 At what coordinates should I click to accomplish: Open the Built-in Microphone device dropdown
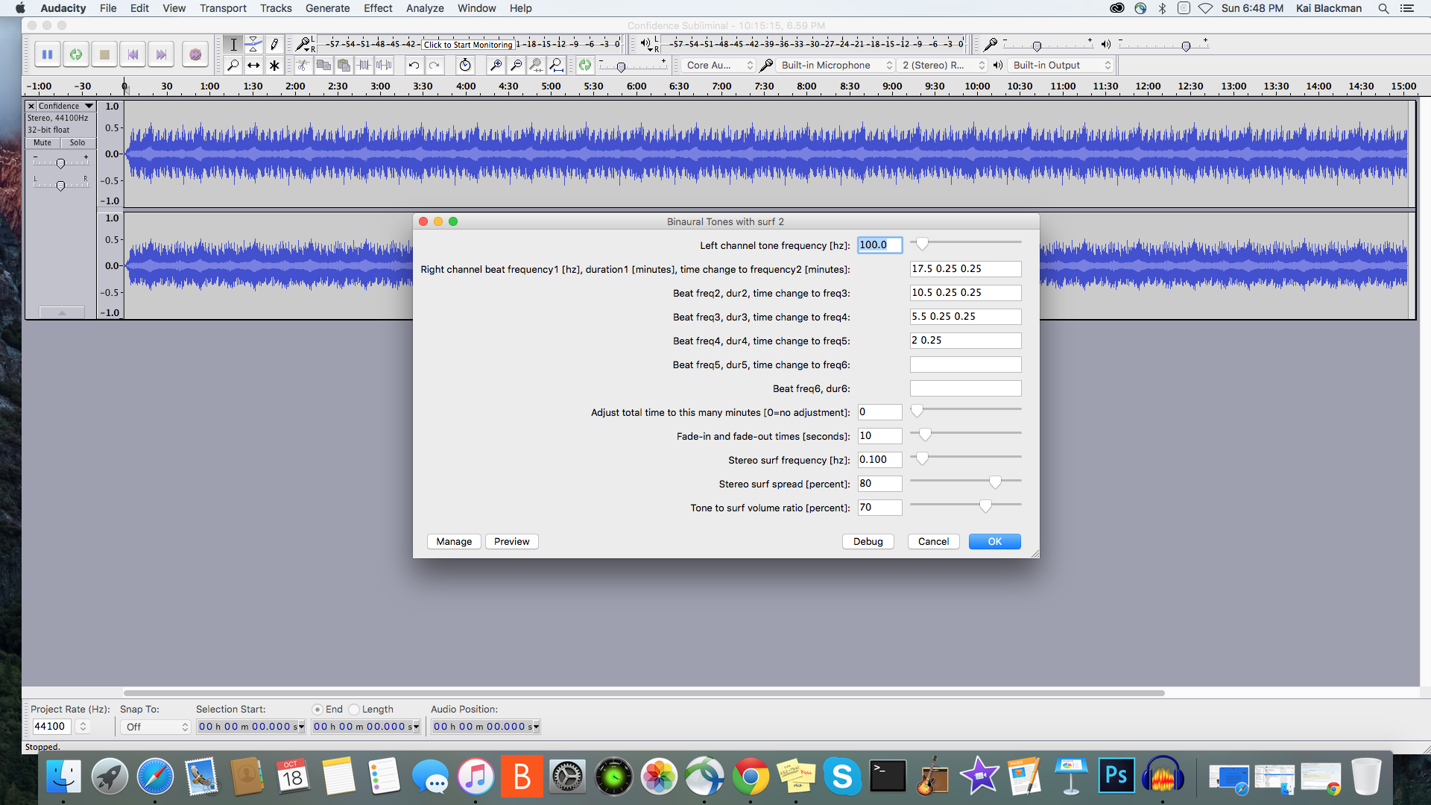point(835,66)
